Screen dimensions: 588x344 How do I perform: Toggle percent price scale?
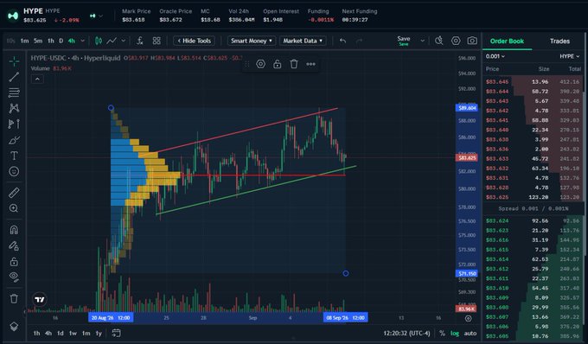(442, 333)
